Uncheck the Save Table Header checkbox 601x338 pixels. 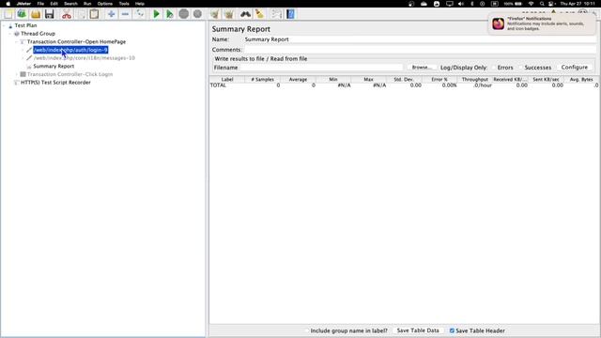point(452,330)
